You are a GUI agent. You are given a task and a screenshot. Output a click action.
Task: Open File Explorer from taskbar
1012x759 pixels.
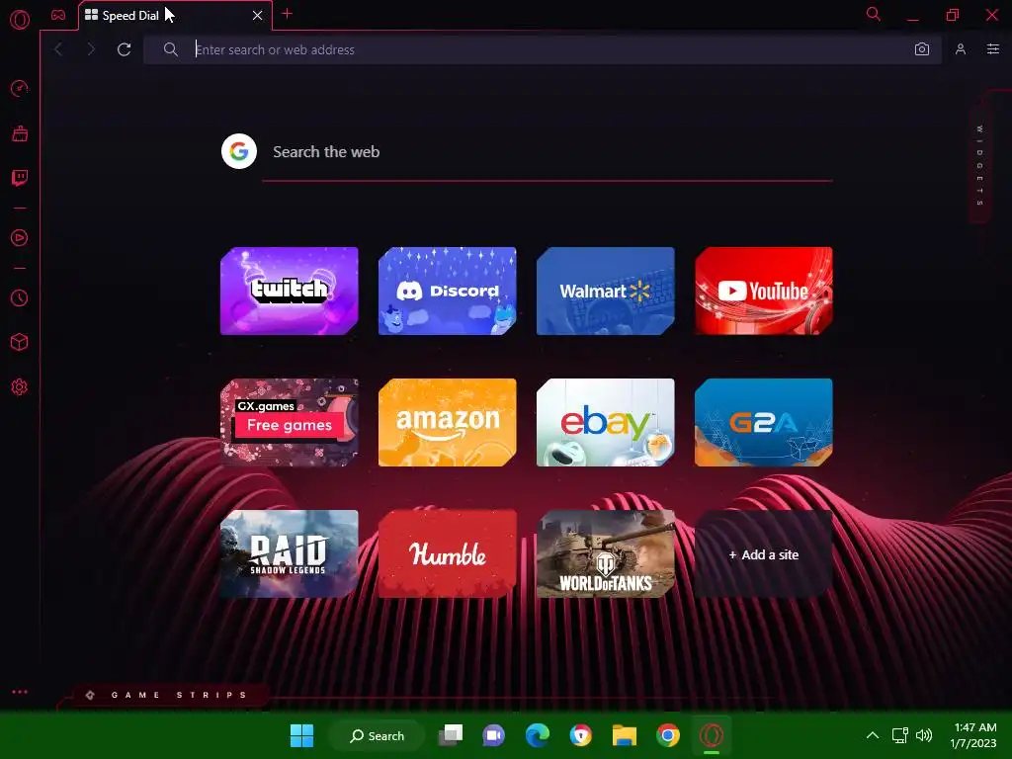point(625,735)
